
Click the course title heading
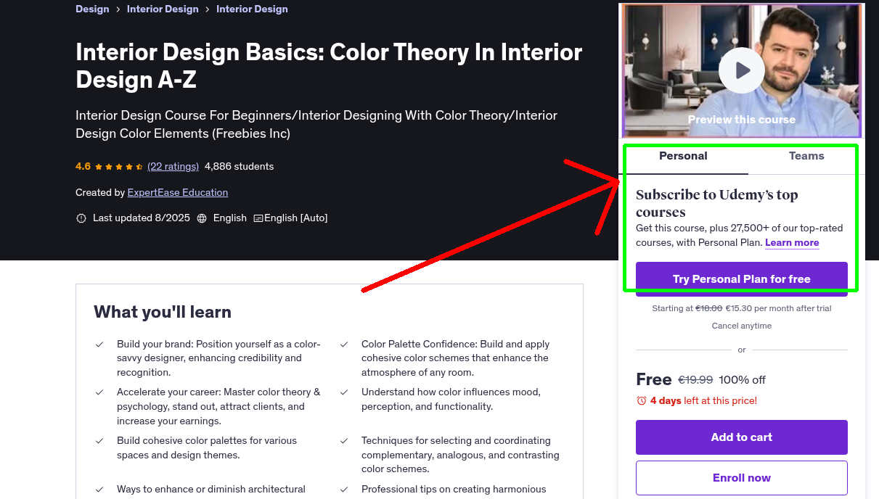pos(329,66)
